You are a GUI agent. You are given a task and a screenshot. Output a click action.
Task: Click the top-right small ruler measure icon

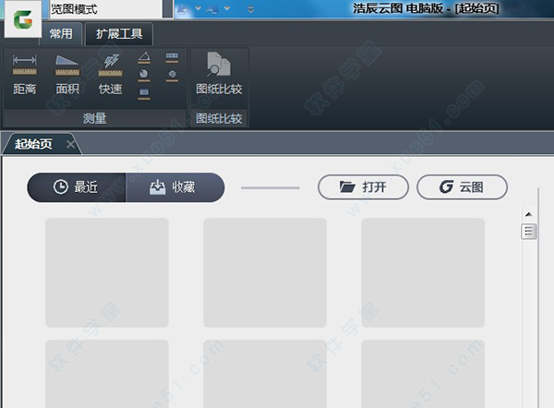tap(172, 57)
